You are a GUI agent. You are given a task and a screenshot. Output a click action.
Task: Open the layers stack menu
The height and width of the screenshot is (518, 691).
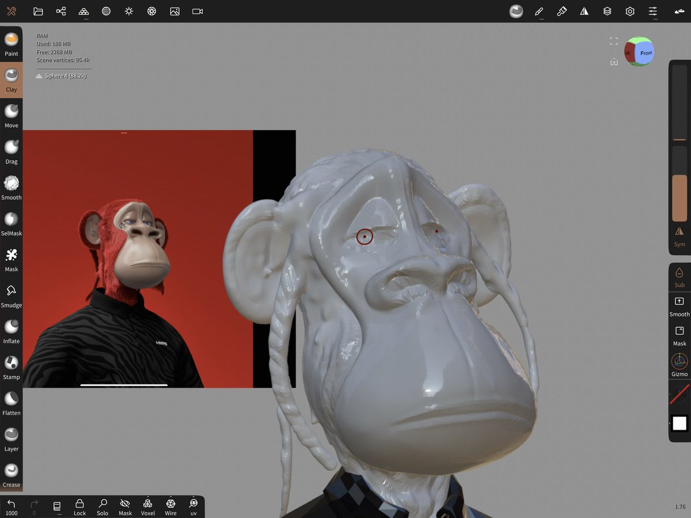[x=607, y=12]
